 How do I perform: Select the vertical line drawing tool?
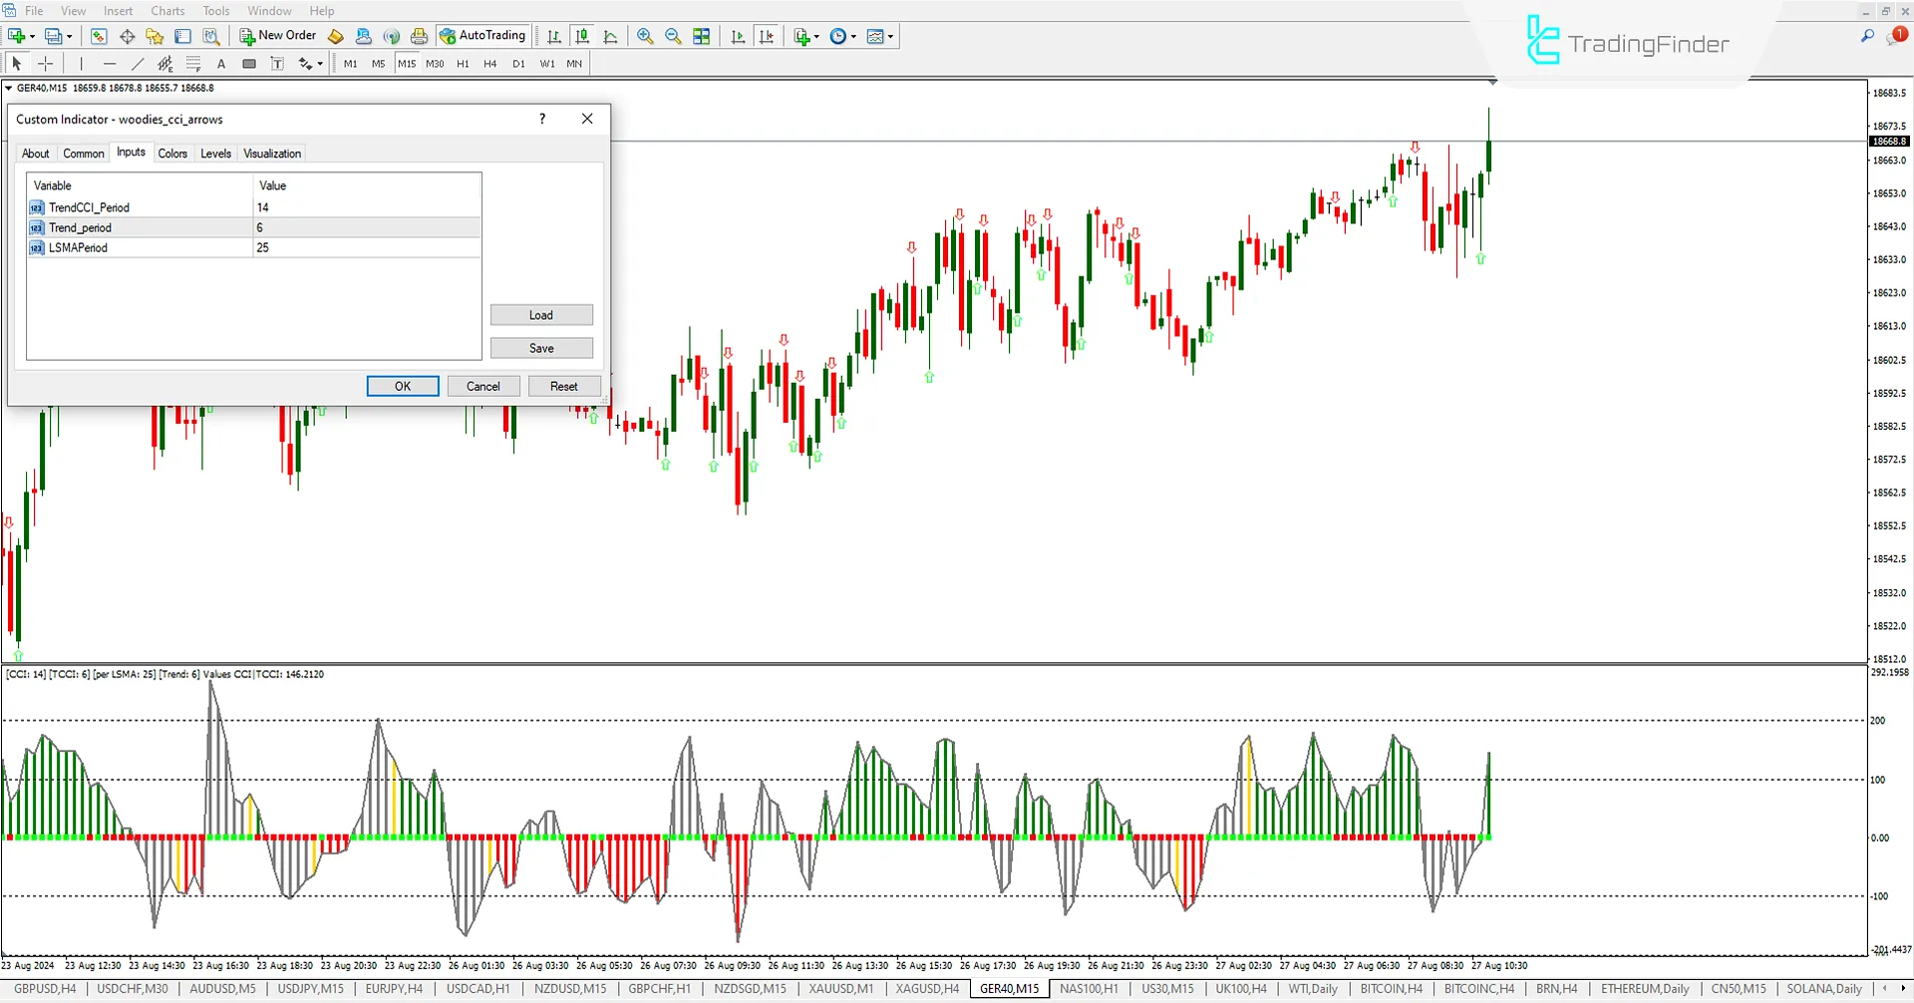81,63
